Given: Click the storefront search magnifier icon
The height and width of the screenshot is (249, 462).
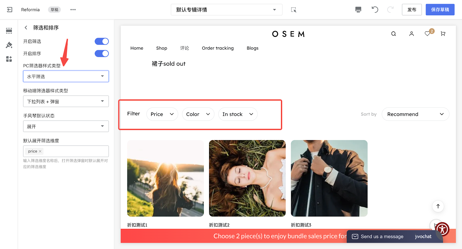Looking at the screenshot, I should pos(394,34).
